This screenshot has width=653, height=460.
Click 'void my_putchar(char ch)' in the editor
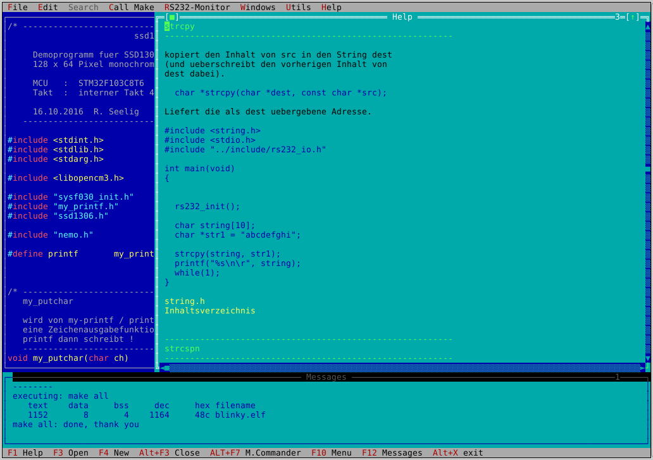tap(68, 358)
